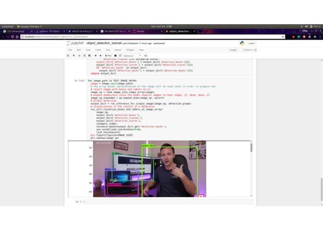This screenshot has height=230, width=323.
Task: Restart the kernel with circular arrow
Action: [120, 56]
